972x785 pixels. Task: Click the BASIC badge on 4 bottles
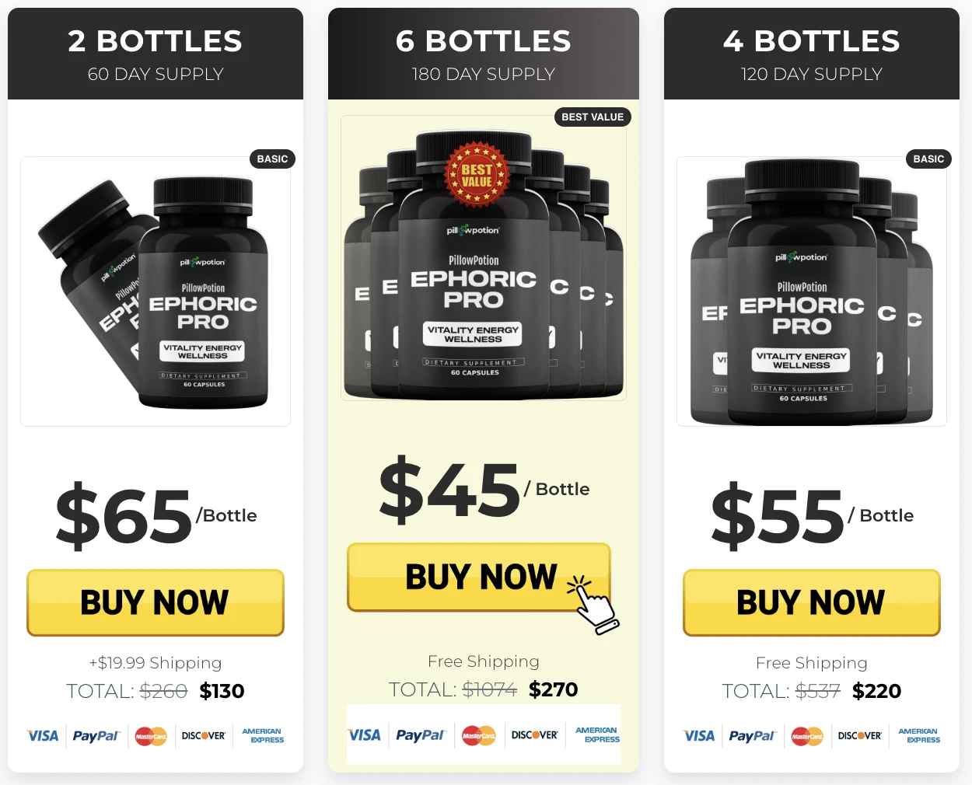[x=928, y=159]
